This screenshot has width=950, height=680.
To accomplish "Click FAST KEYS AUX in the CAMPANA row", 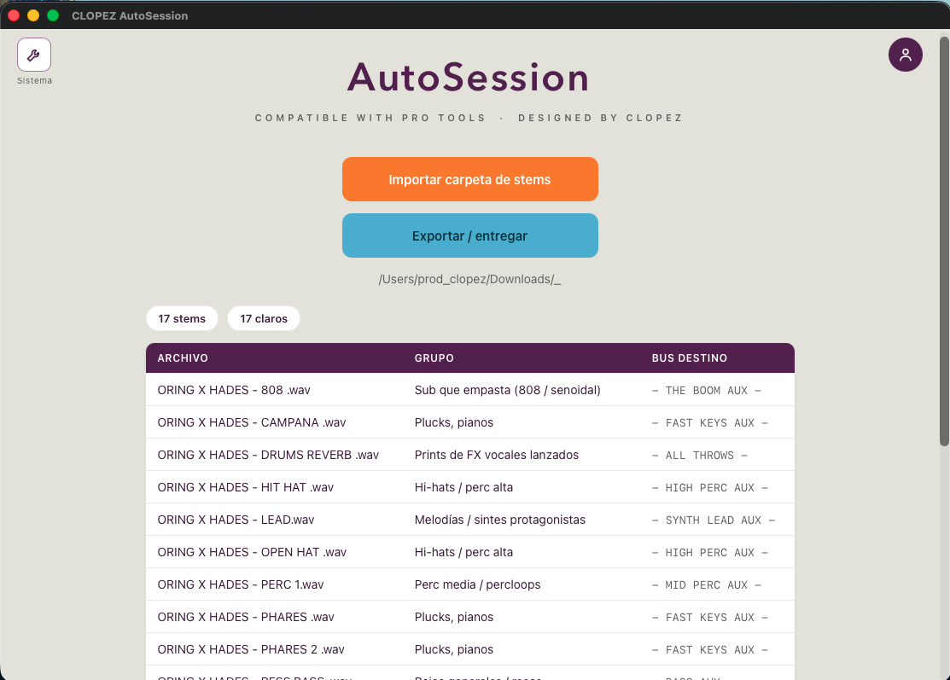I will point(710,422).
